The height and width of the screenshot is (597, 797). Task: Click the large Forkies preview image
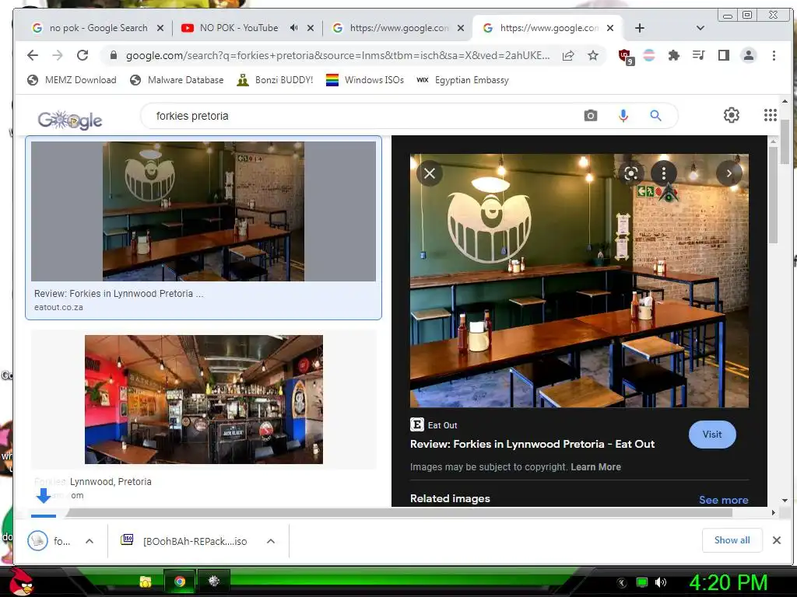tap(579, 280)
